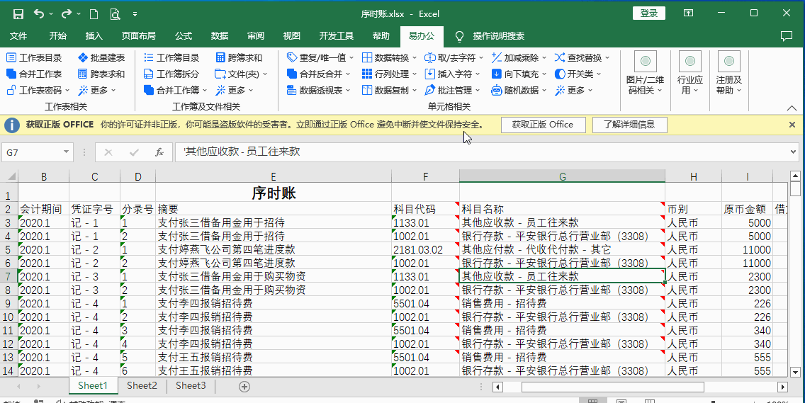Switch to the Sheet3 worksheet tab
Image resolution: width=805 pixels, height=403 pixels.
point(191,385)
